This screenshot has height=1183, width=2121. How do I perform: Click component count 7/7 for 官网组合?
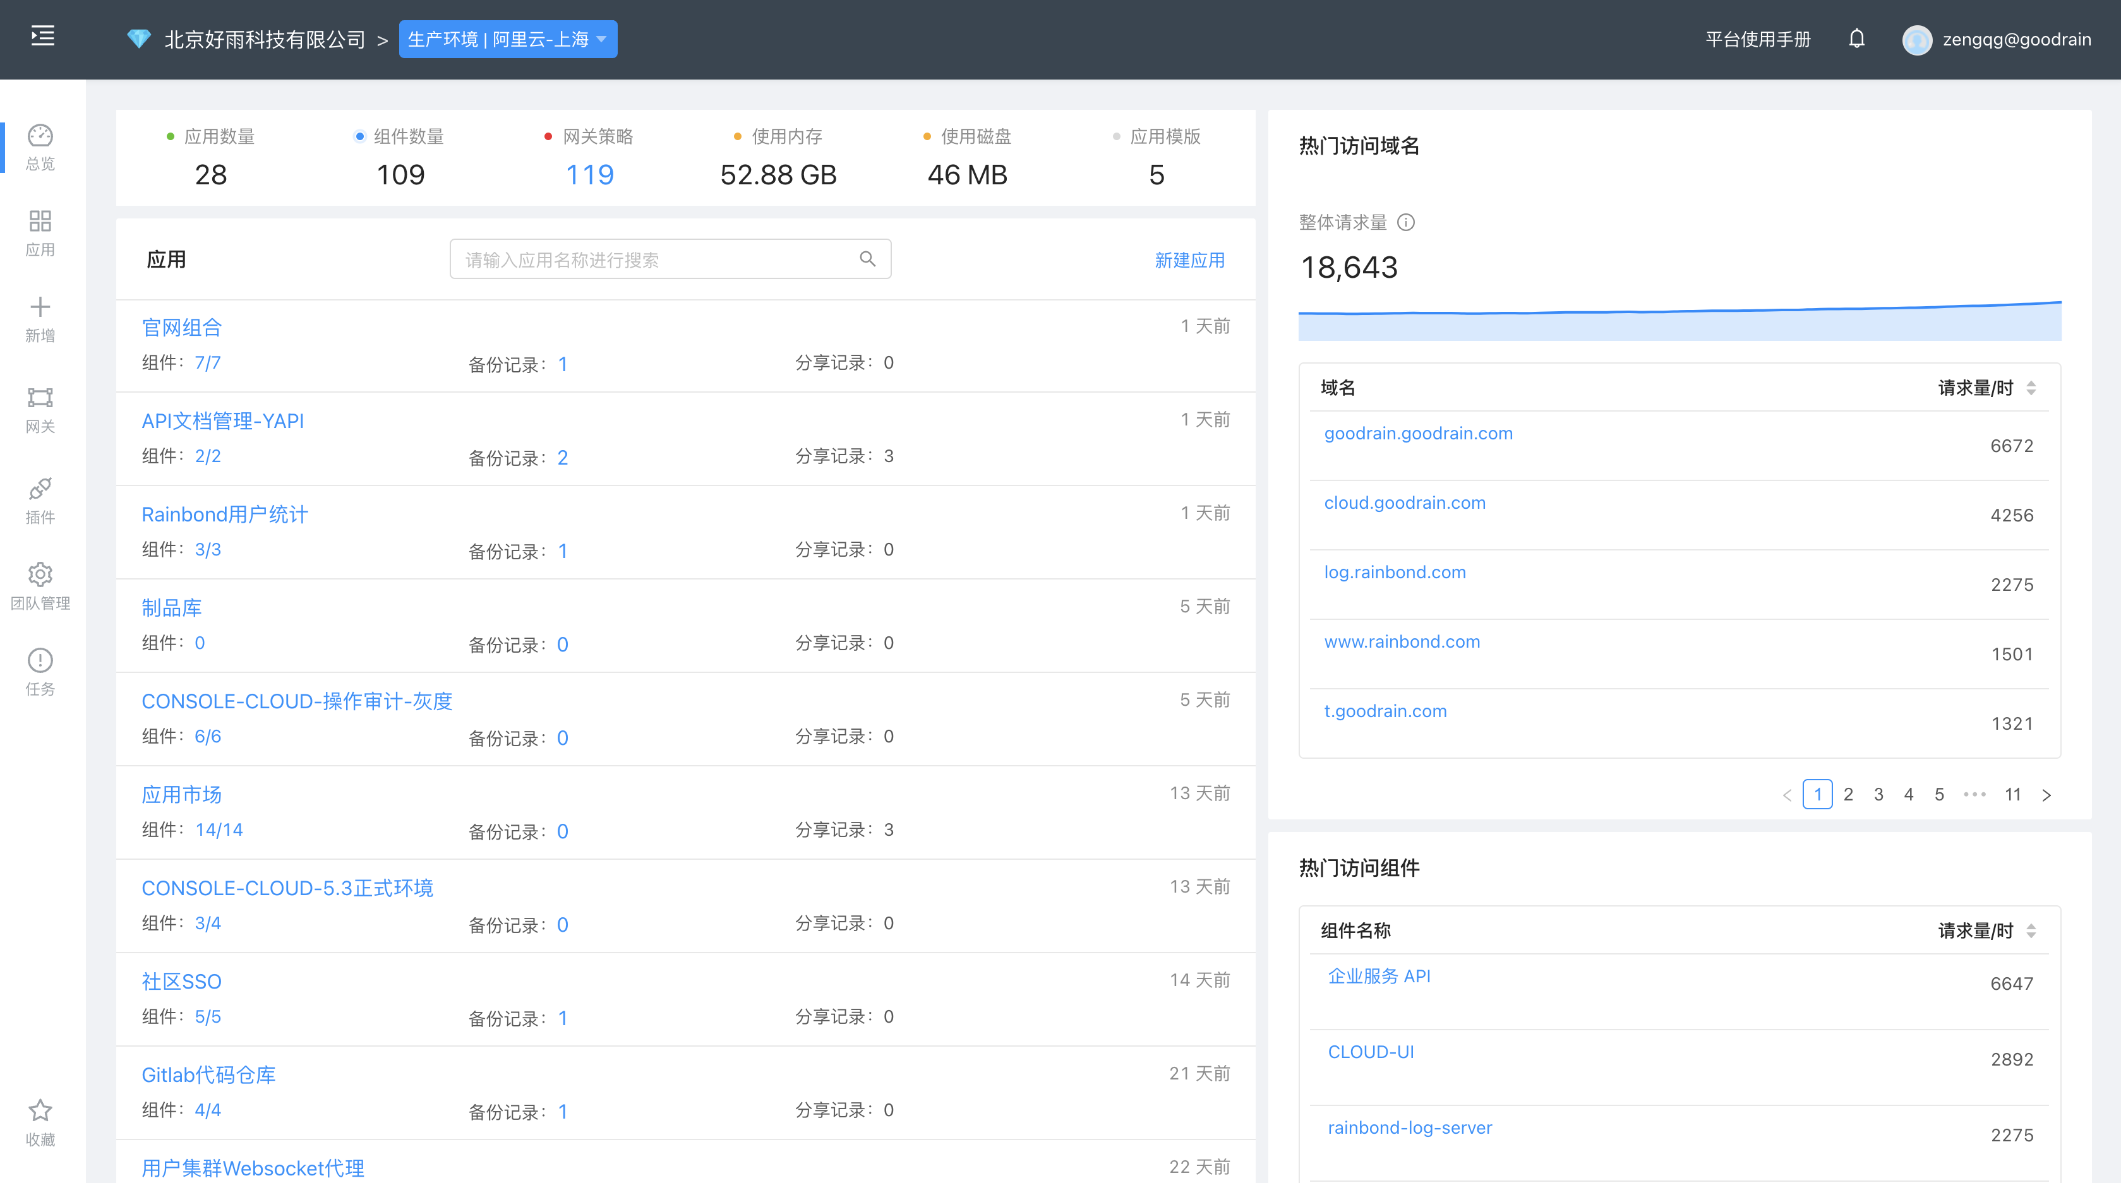click(207, 363)
